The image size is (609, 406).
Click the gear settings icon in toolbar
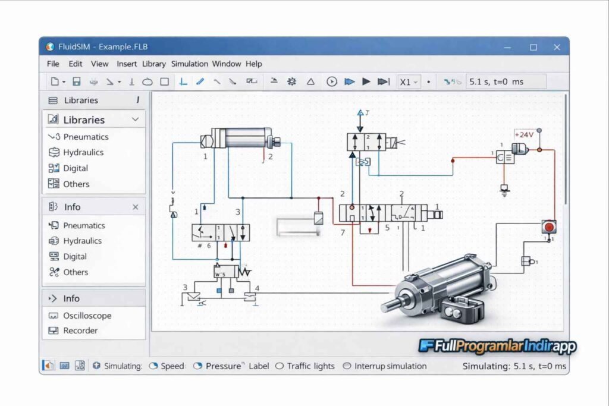pos(291,81)
